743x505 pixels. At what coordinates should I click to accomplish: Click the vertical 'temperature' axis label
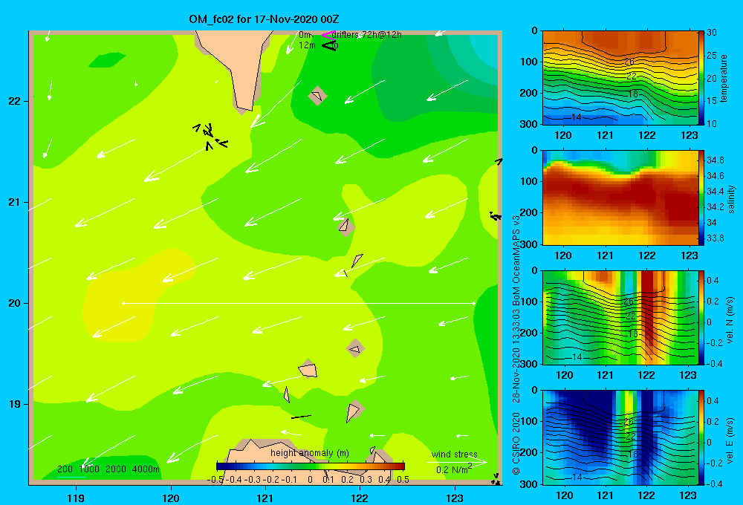(724, 78)
